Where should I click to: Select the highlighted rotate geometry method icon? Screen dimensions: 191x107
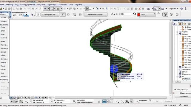tap(26, 15)
